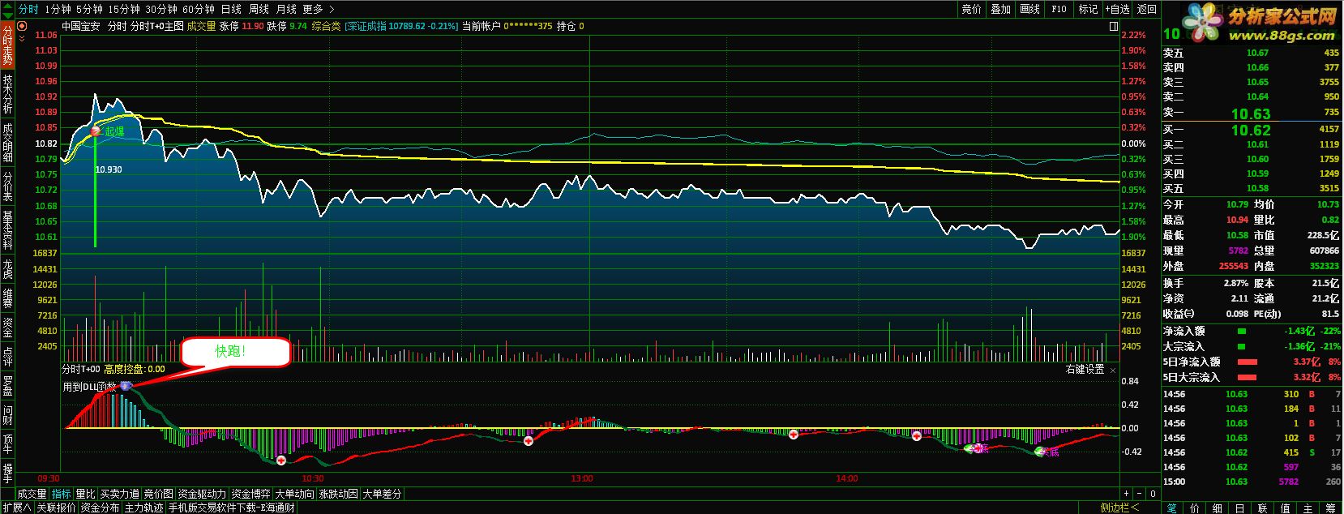Click the 返回 back button
This screenshot has width=1344, height=514.
(1147, 9)
